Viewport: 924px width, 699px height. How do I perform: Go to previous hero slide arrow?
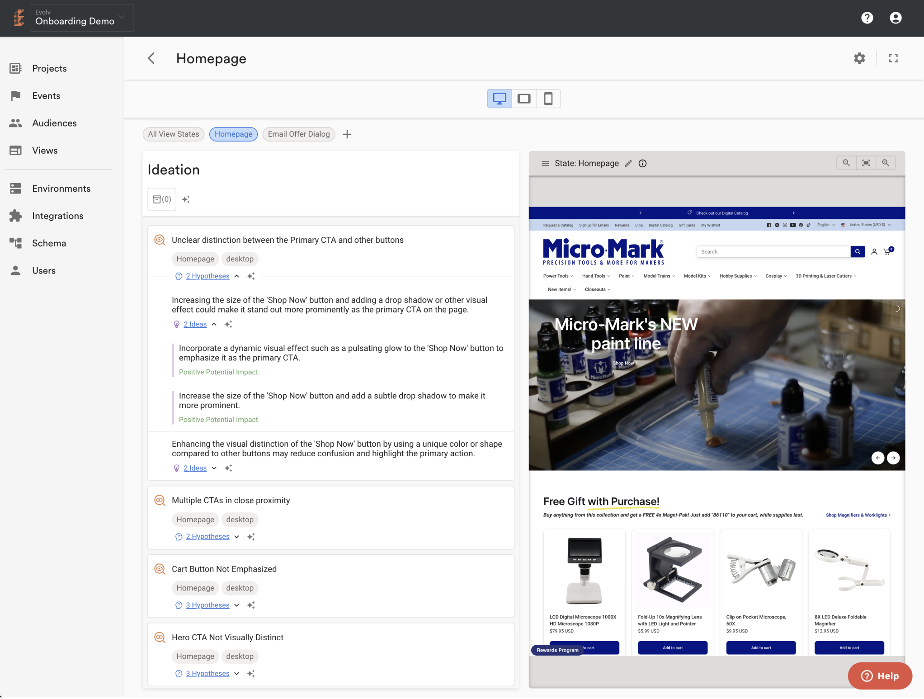(877, 458)
